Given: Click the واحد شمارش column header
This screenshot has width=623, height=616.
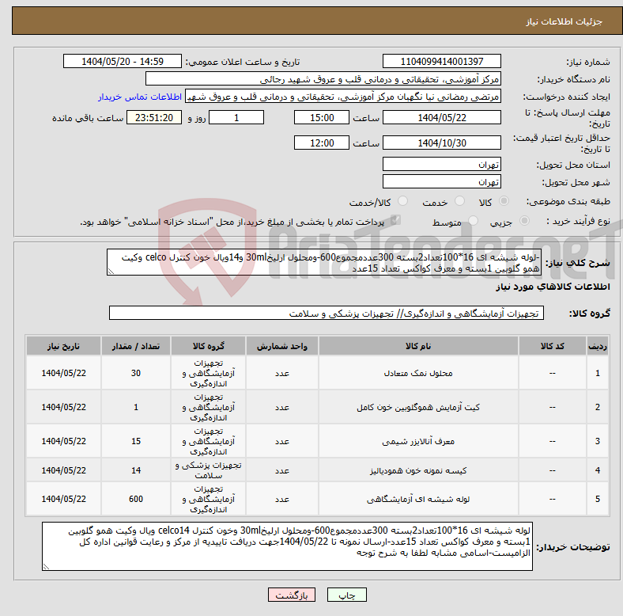Looking at the screenshot, I should click(281, 346).
